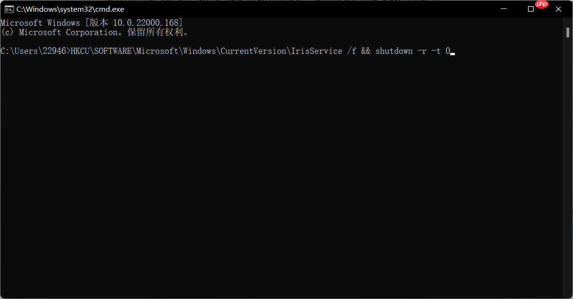Click the word HKCU in the command

tap(80, 51)
